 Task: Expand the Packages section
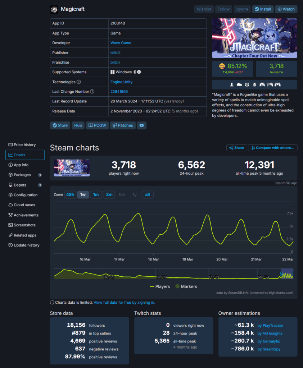tap(23, 175)
